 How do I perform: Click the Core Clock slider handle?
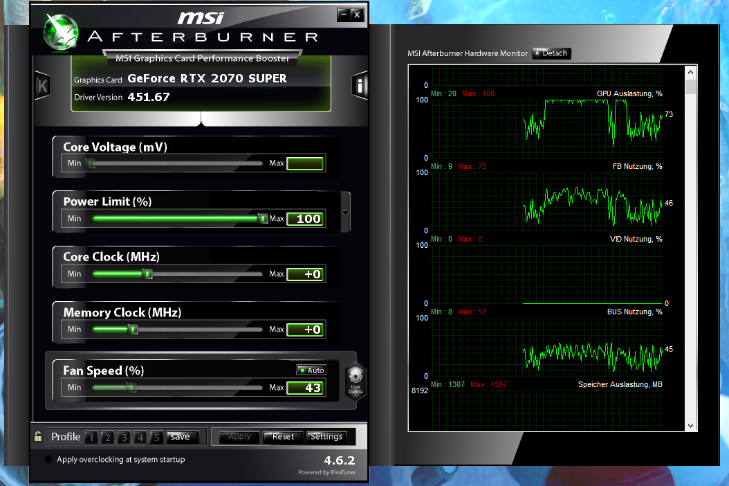148,273
